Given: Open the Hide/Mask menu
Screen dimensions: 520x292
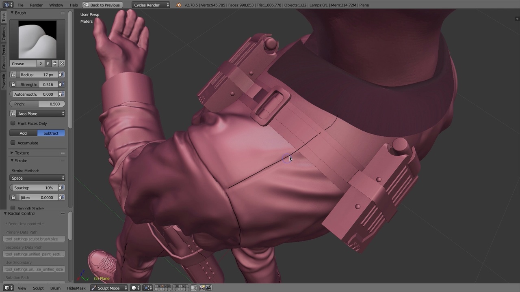Looking at the screenshot, I should (x=76, y=288).
